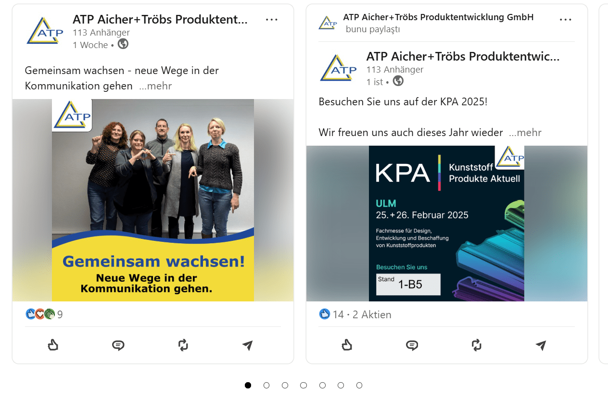View reactions count on first post
This screenshot has height=399, width=608.
44,314
